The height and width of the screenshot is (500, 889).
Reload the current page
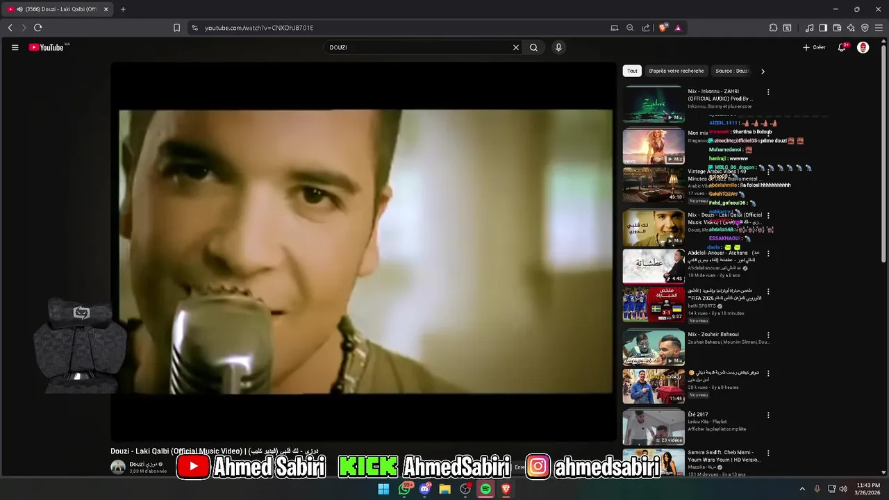click(38, 28)
